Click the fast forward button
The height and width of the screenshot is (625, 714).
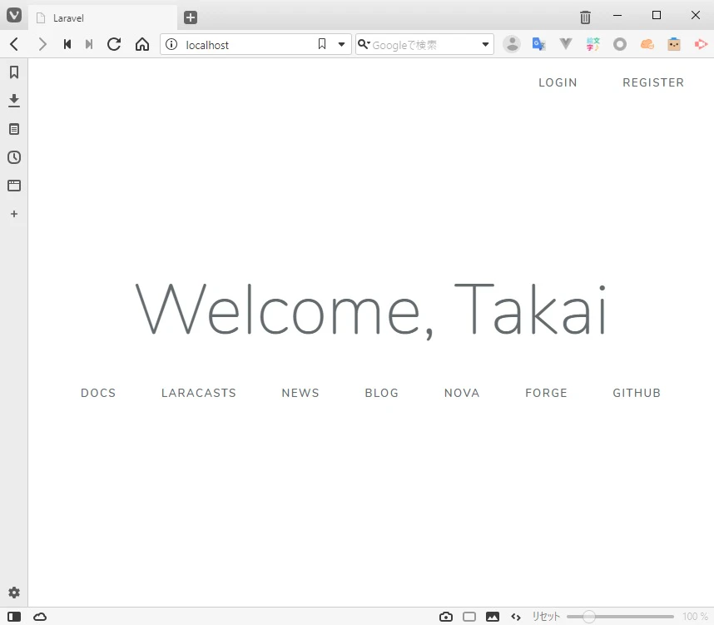89,44
